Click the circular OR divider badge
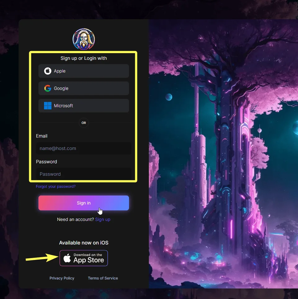 point(83,123)
